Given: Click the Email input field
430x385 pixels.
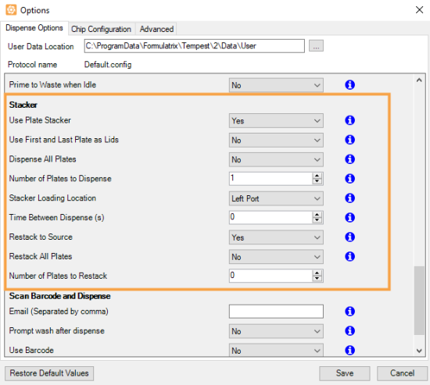Looking at the screenshot, I should pos(276,312).
